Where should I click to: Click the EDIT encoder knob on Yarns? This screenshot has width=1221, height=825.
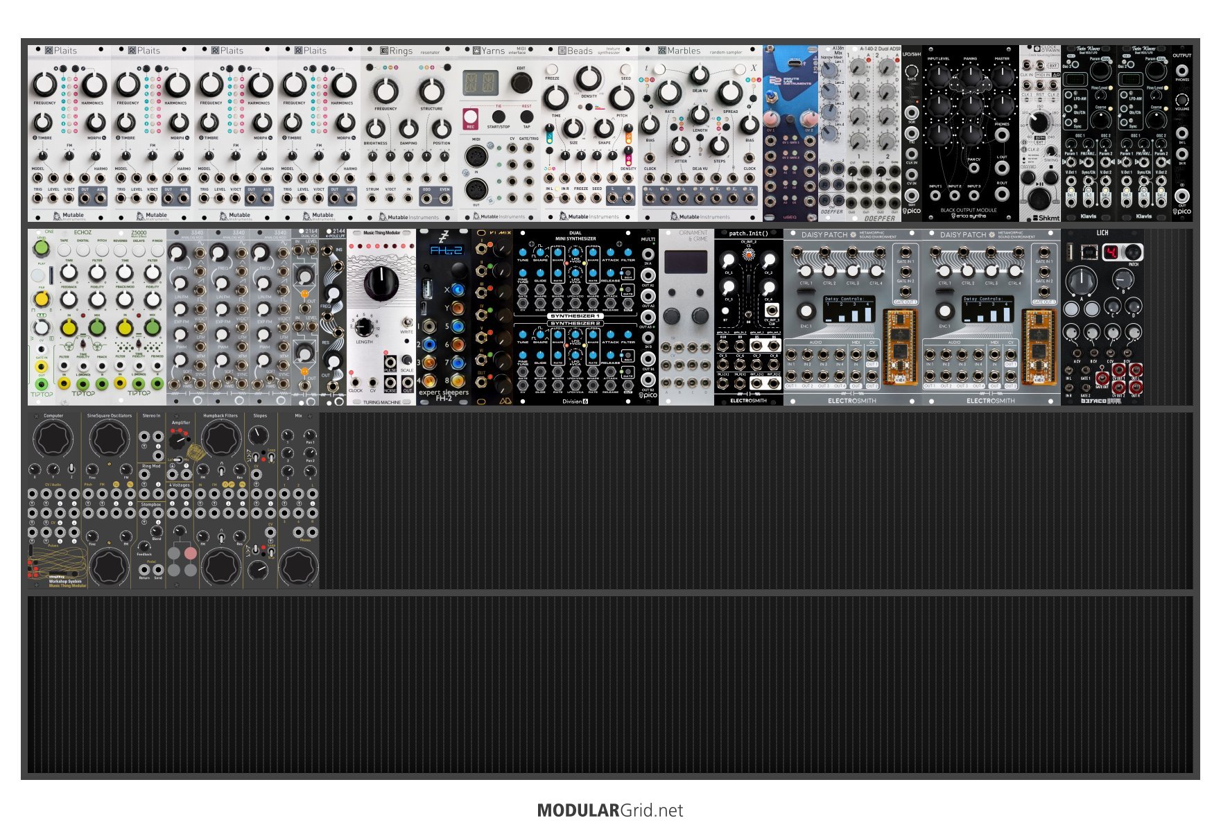coord(521,82)
